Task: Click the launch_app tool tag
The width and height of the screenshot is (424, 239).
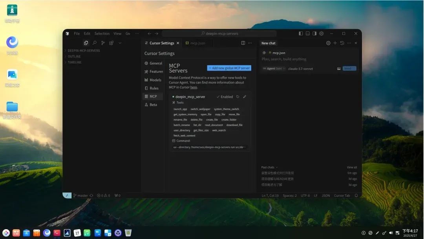Action: tap(180, 109)
